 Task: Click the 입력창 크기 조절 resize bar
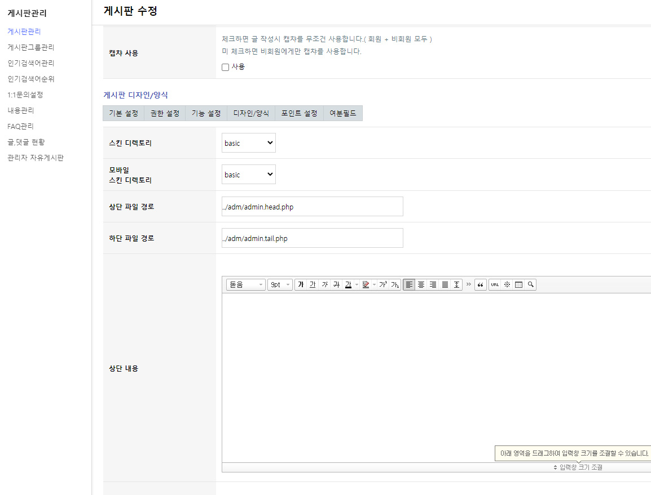[437, 467]
